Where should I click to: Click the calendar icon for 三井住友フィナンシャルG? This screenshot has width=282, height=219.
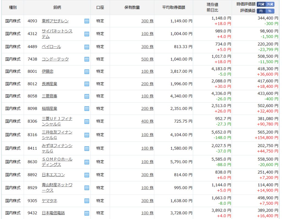coord(87,135)
